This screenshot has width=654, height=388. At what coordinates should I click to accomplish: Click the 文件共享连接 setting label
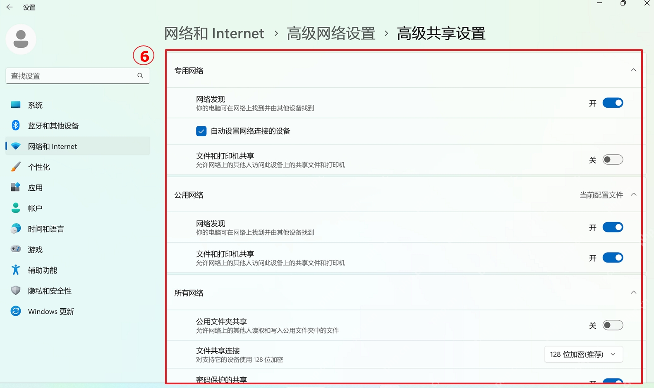(x=218, y=350)
